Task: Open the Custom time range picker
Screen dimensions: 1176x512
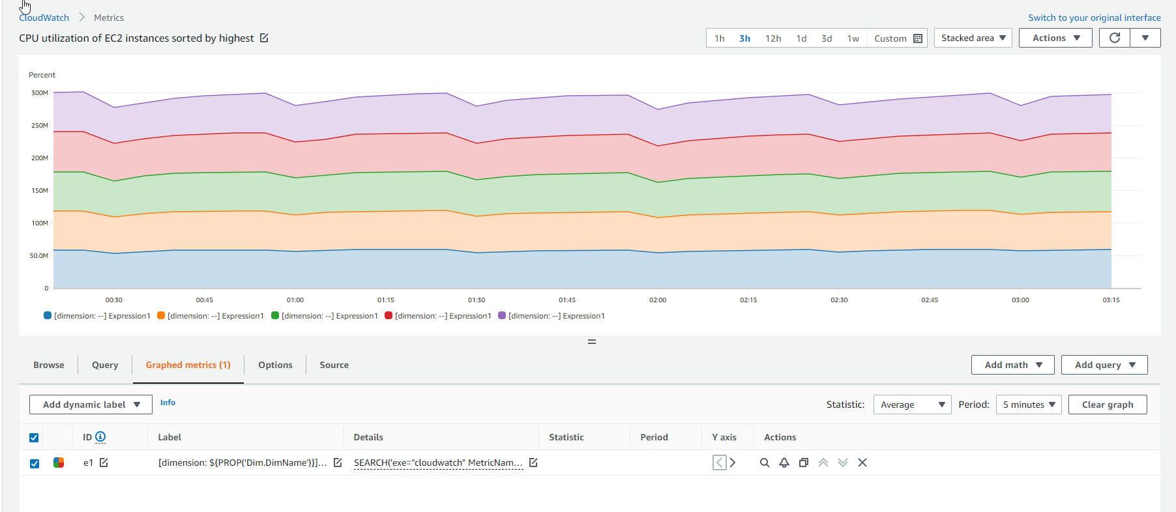Action: (x=898, y=38)
